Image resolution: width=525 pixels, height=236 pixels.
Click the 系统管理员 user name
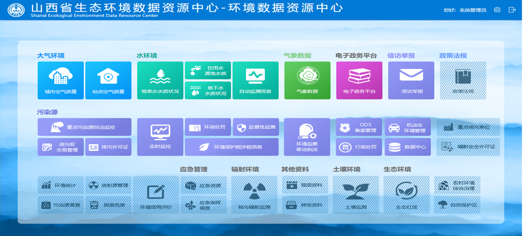[473, 10]
